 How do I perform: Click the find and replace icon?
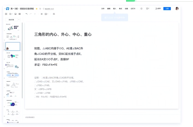54,14
